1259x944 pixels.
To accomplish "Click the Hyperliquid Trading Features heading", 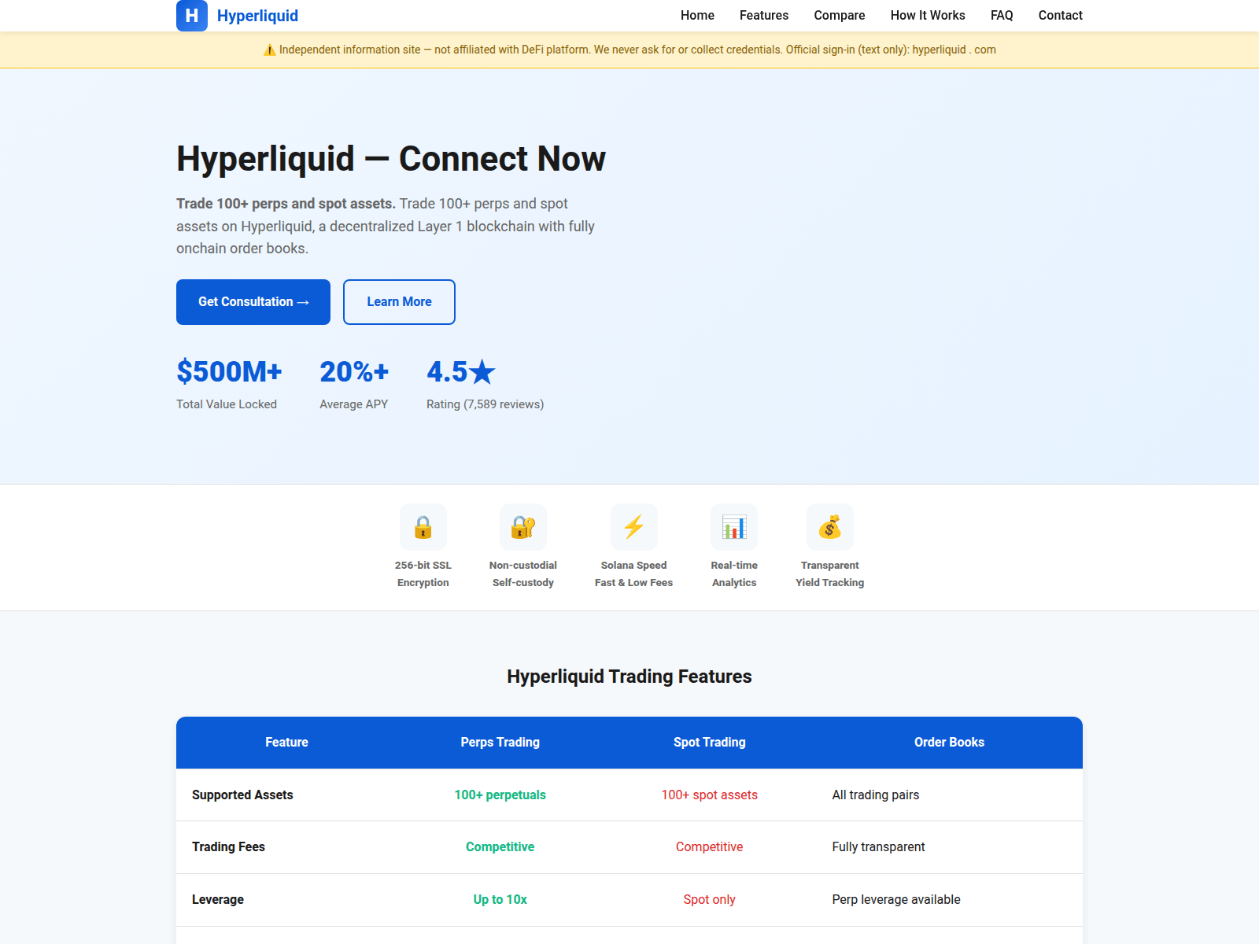I will click(x=629, y=677).
